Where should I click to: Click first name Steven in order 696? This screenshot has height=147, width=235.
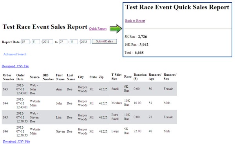click(60, 131)
